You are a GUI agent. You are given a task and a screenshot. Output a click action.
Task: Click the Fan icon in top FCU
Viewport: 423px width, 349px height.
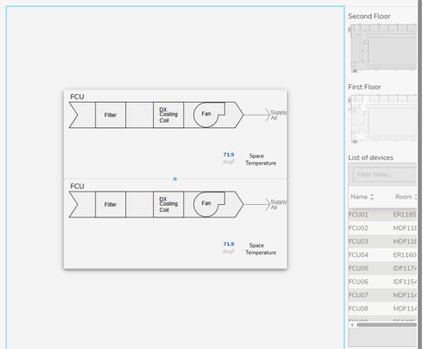(208, 115)
